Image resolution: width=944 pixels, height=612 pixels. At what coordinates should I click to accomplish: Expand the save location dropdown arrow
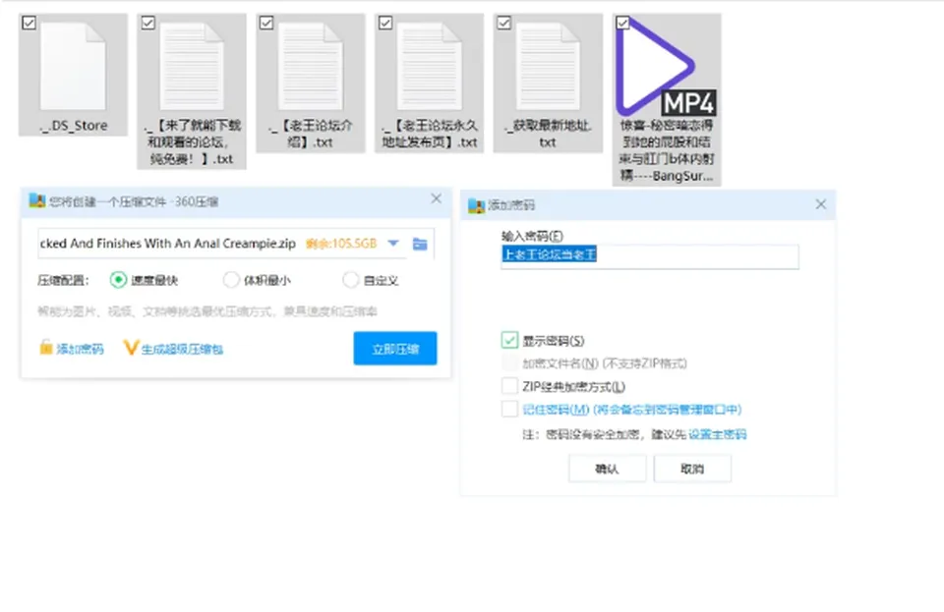click(x=393, y=244)
